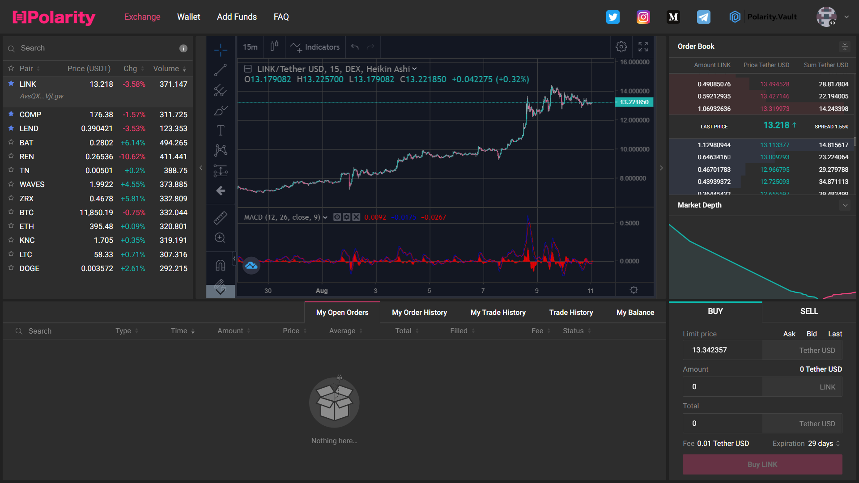The image size is (859, 483).
Task: Open the FAQ page
Action: tap(281, 17)
